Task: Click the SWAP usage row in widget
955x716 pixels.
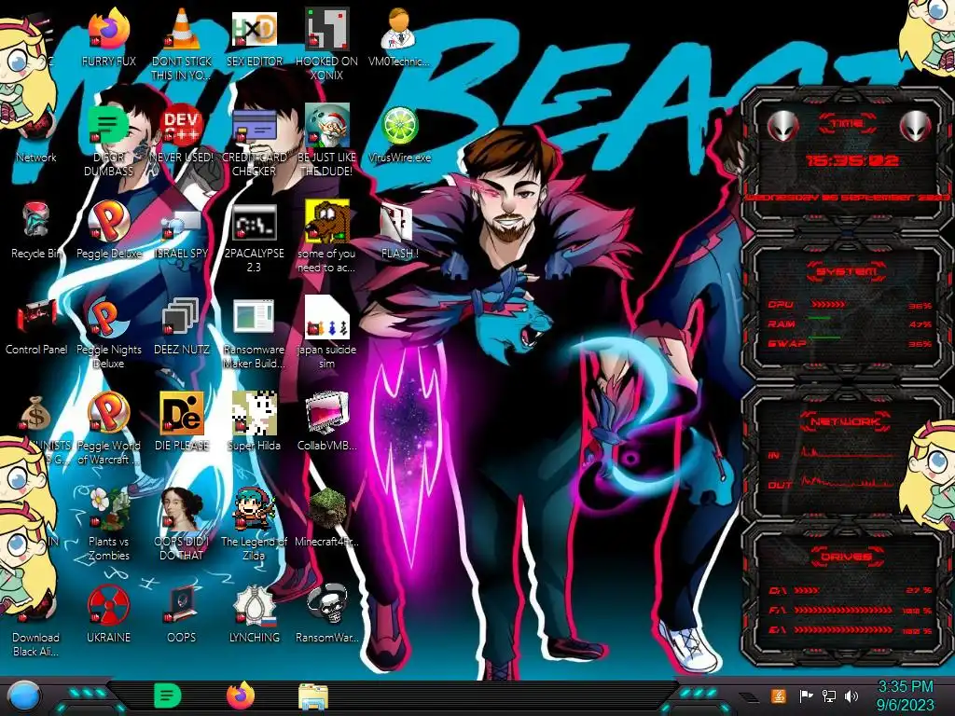Action: click(x=850, y=343)
